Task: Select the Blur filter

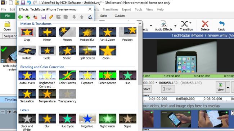Action: [47, 121]
